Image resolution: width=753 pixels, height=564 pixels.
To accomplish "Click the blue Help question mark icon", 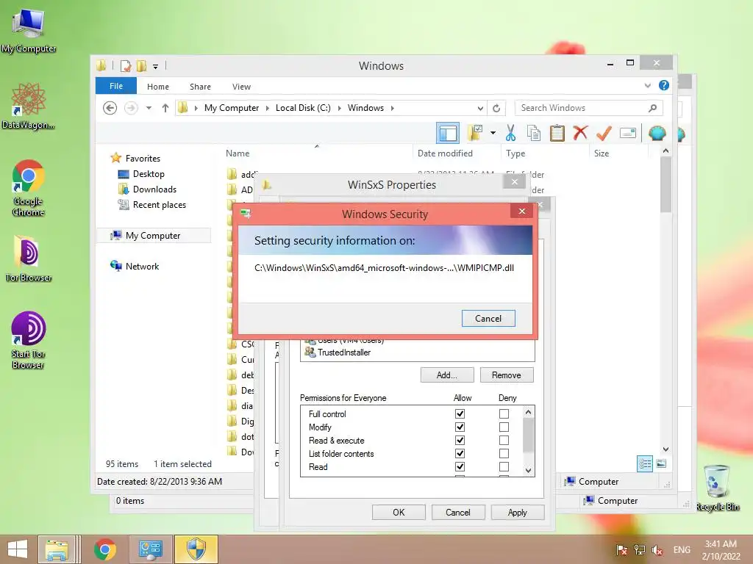I will coord(664,85).
